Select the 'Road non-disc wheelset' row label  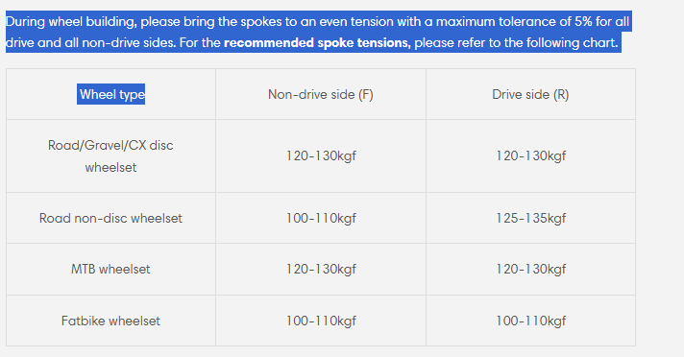click(110, 218)
